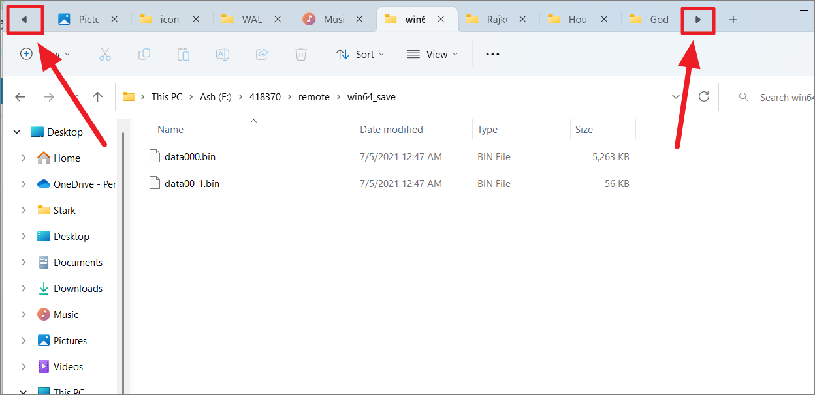Image resolution: width=815 pixels, height=395 pixels.
Task: Click the search magnifier icon
Action: click(743, 97)
